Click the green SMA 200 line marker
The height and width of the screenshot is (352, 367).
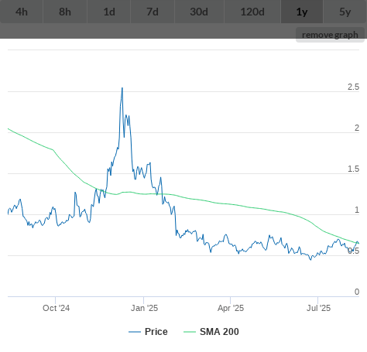[x=190, y=332]
